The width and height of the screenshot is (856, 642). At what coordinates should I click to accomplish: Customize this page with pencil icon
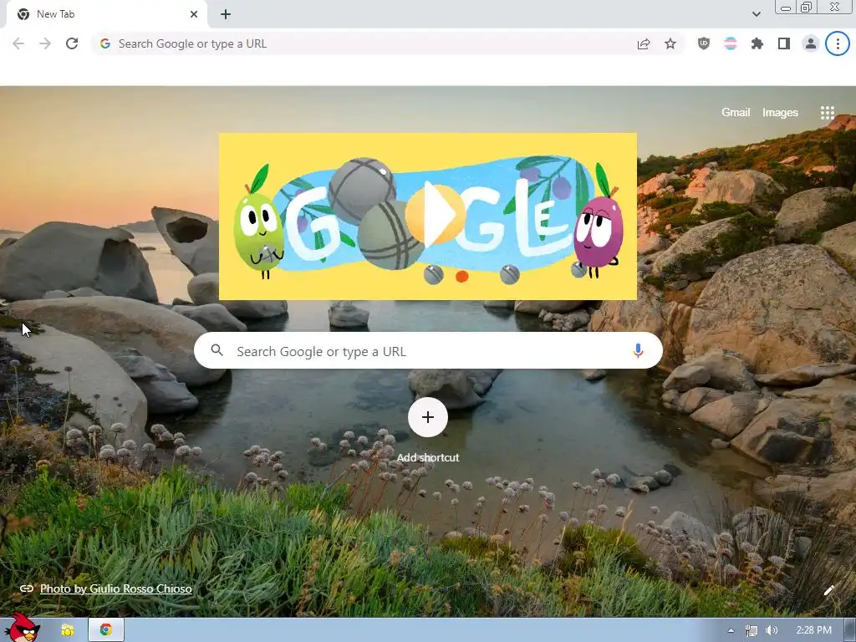point(828,590)
